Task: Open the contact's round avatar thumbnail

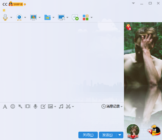Action: coord(133,131)
